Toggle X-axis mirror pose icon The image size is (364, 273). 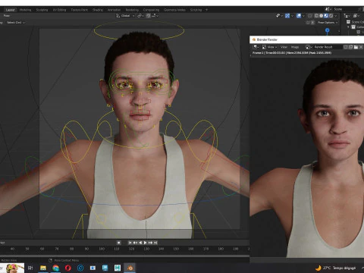pos(312,23)
